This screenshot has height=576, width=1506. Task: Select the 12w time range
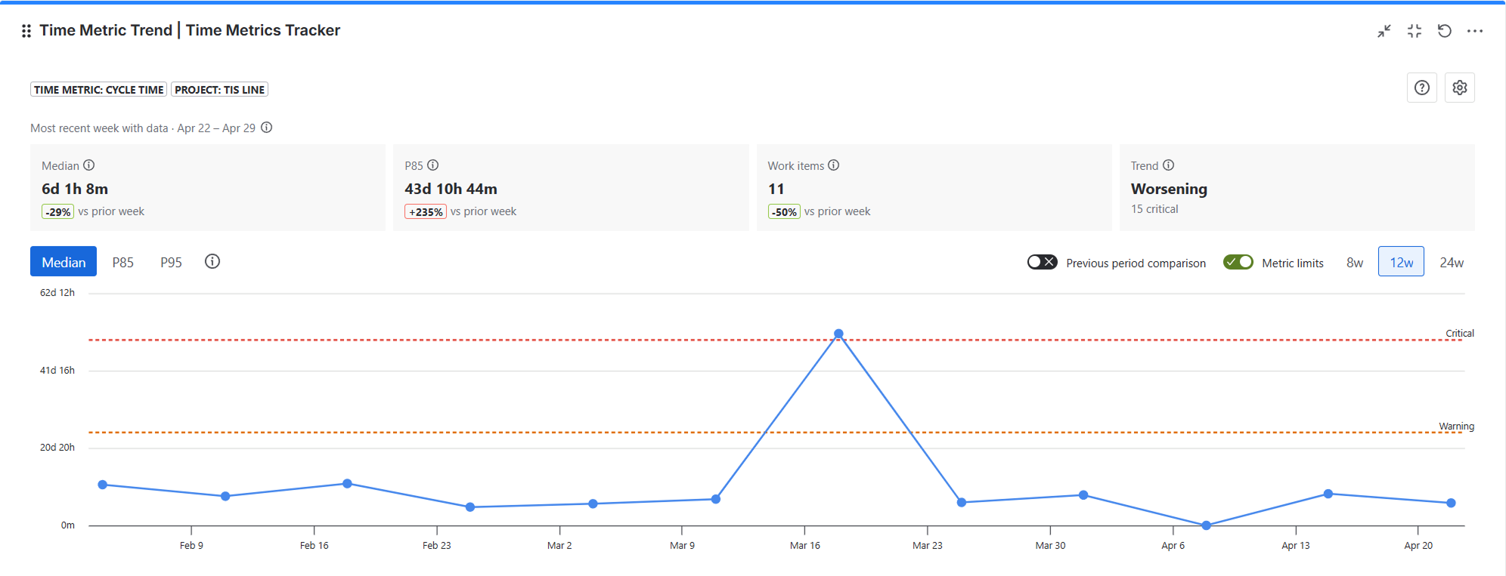click(x=1401, y=261)
